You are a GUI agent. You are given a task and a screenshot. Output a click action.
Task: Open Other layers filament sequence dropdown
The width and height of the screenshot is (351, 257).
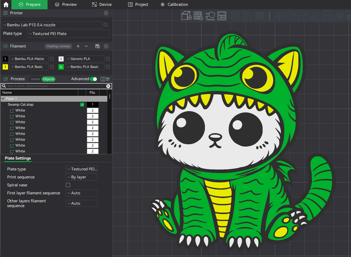[82, 203]
